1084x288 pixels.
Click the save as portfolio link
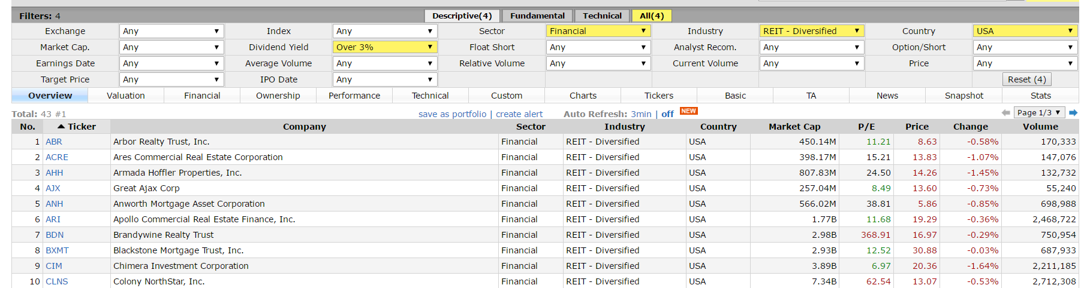(x=452, y=114)
